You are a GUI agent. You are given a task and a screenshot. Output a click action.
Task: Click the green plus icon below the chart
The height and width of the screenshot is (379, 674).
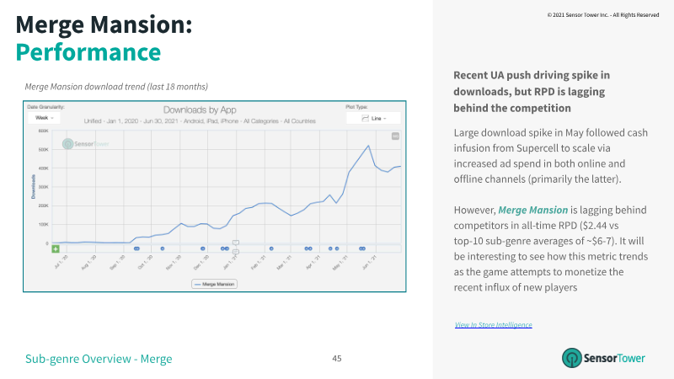tap(56, 248)
